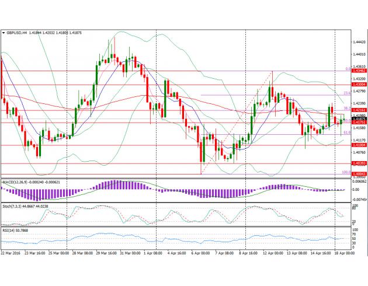368x286 pixels.
Task: Select the red 1.43004 price level tag
Action: [x=357, y=85]
